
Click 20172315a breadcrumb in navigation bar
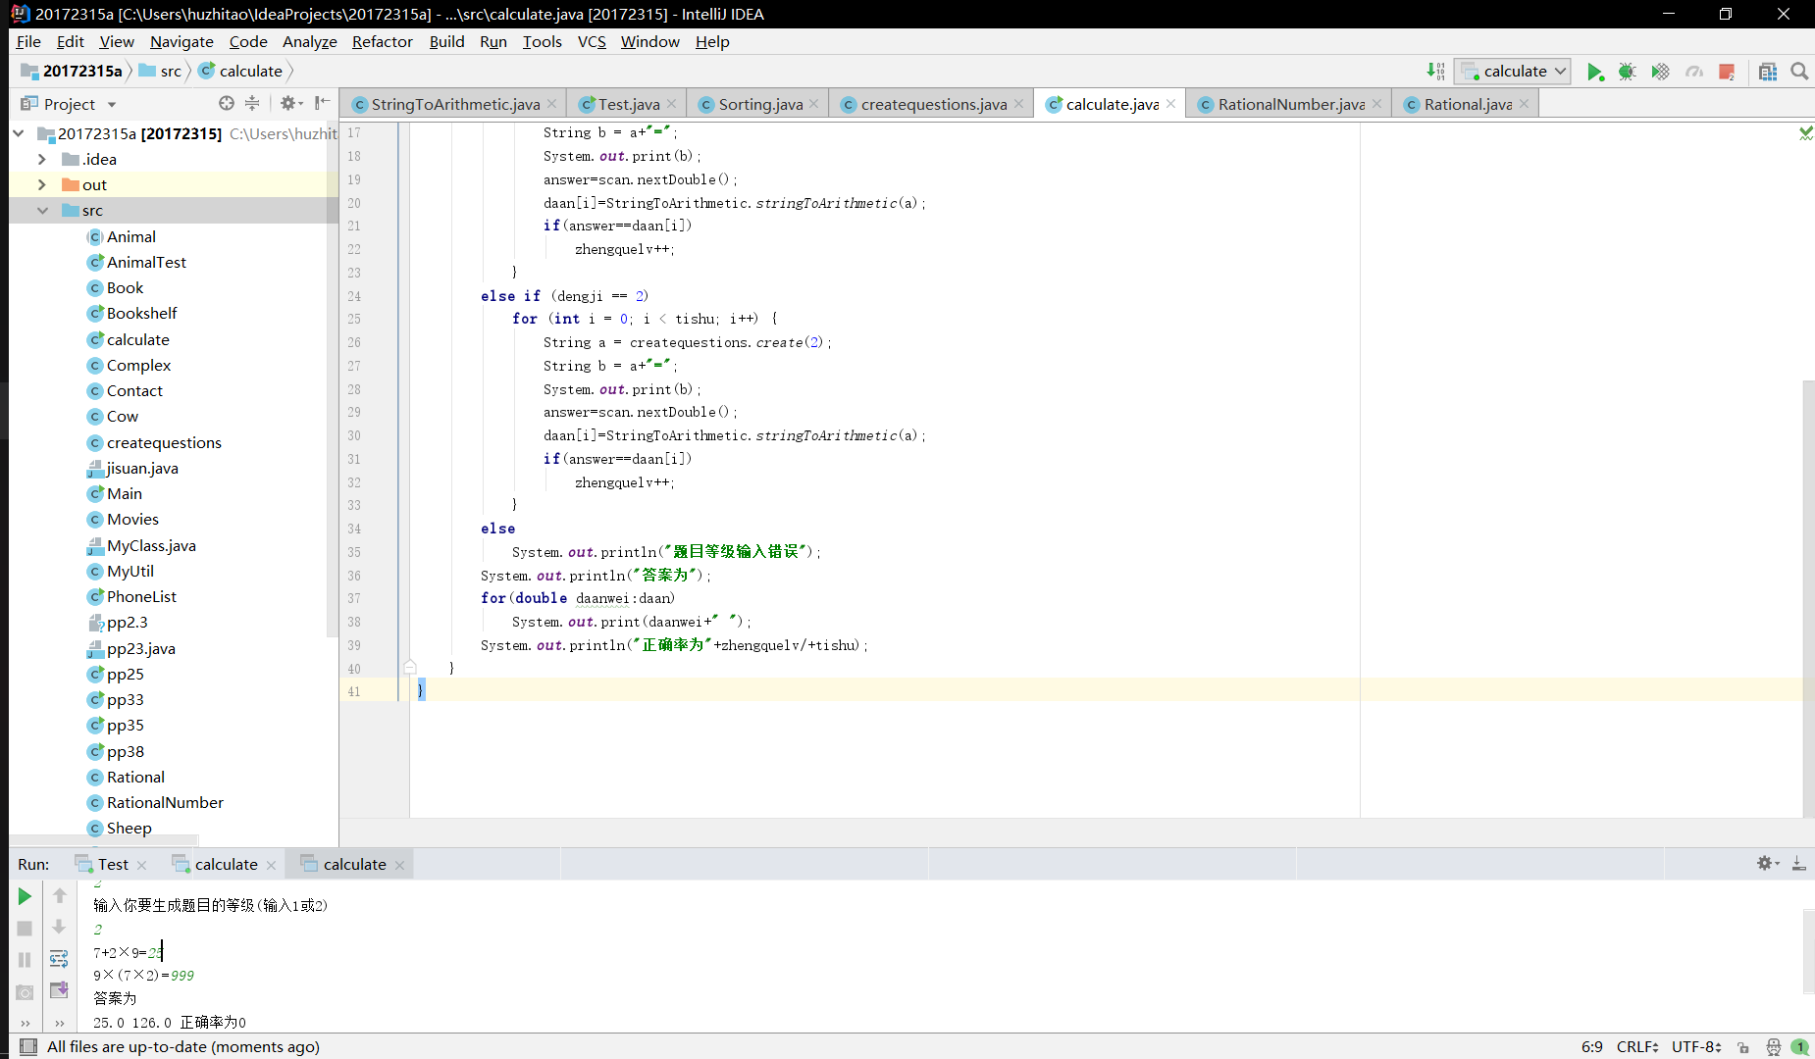(72, 71)
